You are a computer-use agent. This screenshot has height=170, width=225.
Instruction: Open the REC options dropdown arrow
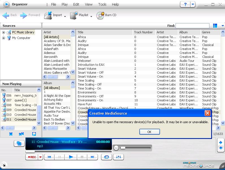tap(40, 157)
